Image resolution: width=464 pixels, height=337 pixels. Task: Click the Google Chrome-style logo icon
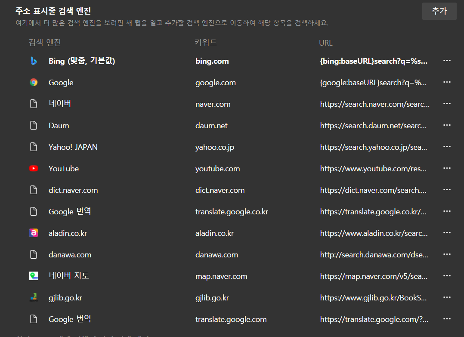point(34,82)
